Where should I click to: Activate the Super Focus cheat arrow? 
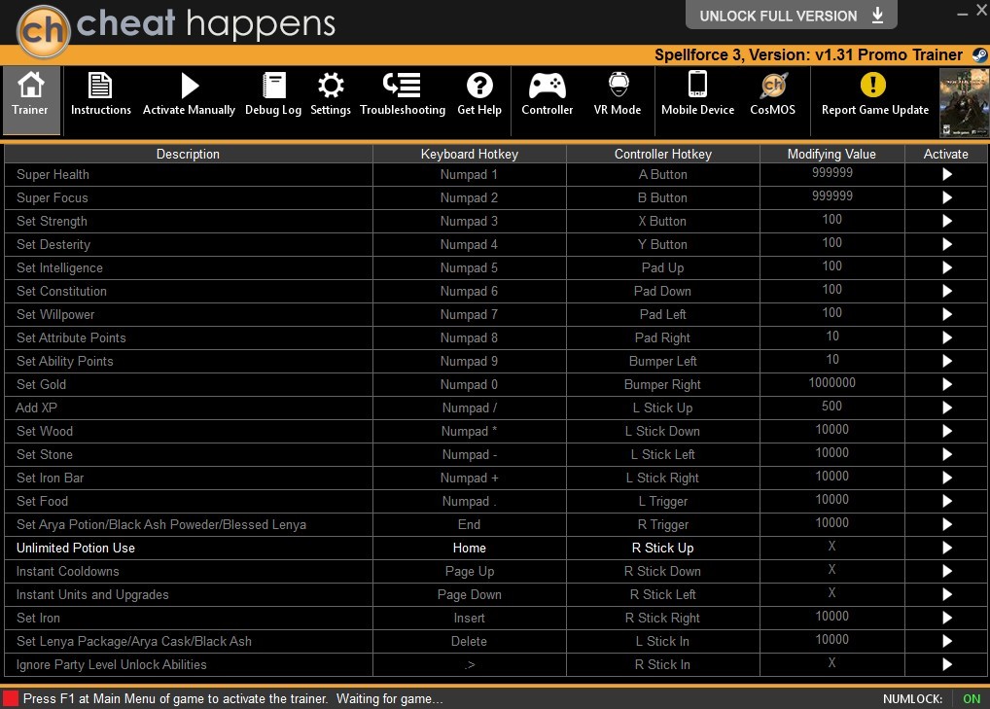(946, 197)
